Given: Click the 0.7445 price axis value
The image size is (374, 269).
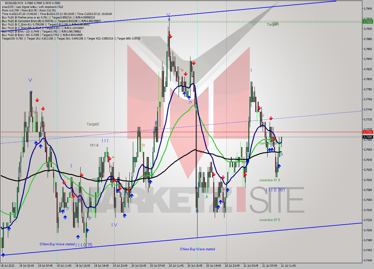Looking at the screenshot, I should 368,260.
